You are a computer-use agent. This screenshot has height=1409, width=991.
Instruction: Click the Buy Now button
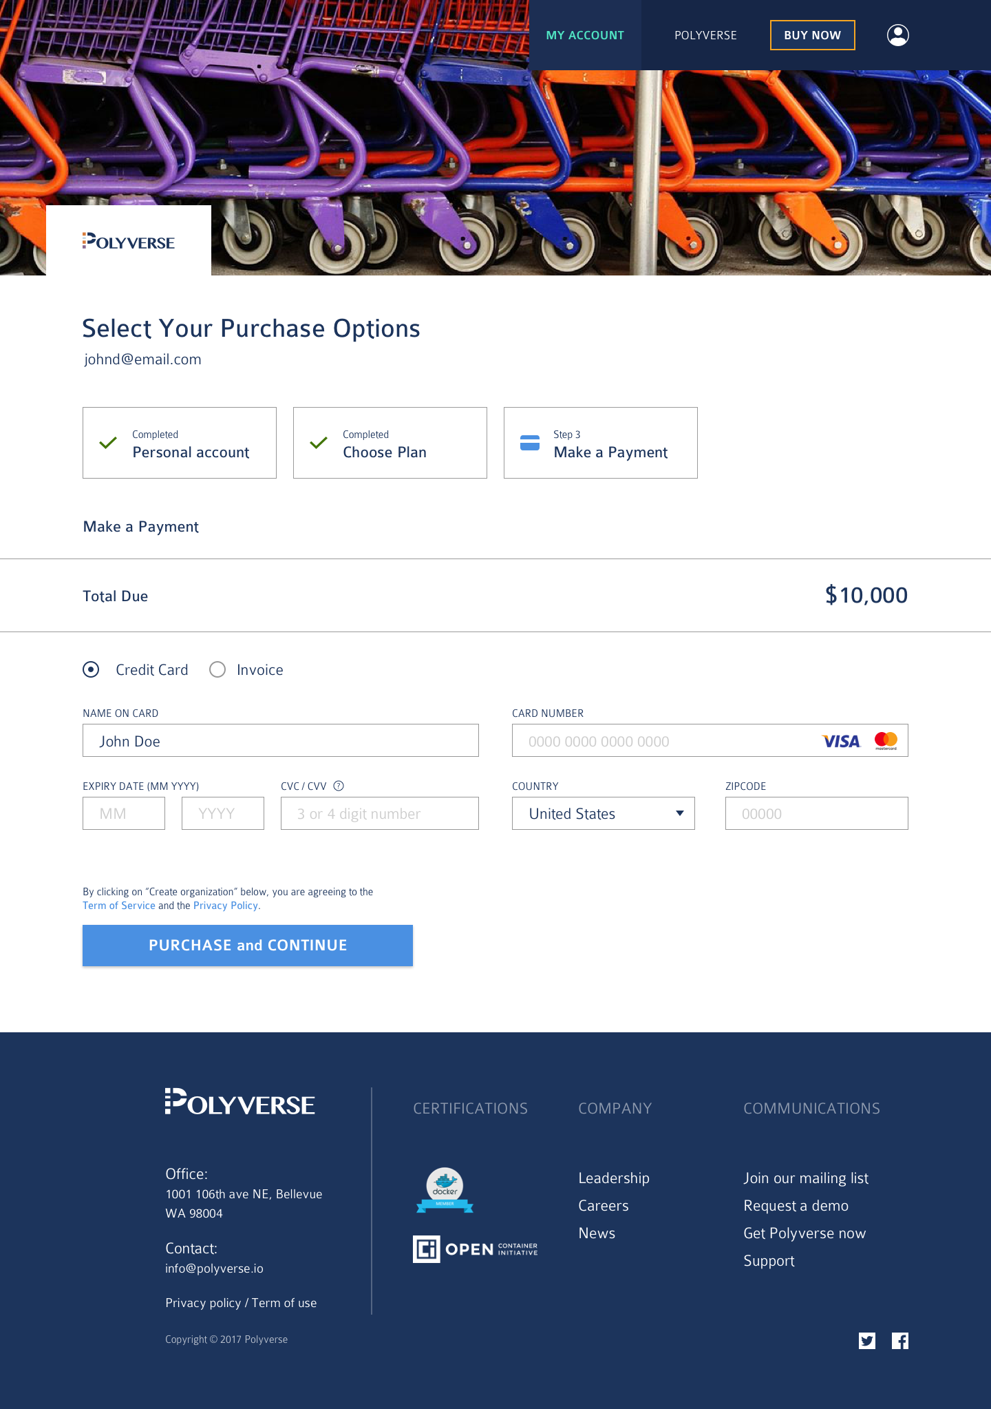pos(813,35)
